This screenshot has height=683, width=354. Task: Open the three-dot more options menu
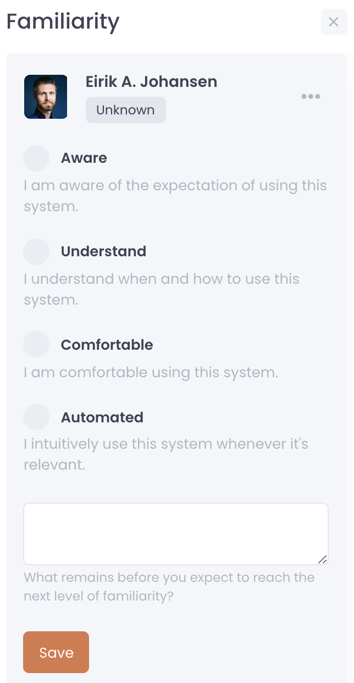point(311,97)
